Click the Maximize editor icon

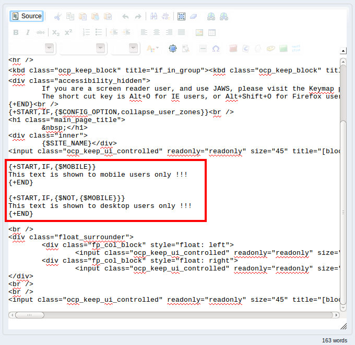(x=173, y=48)
